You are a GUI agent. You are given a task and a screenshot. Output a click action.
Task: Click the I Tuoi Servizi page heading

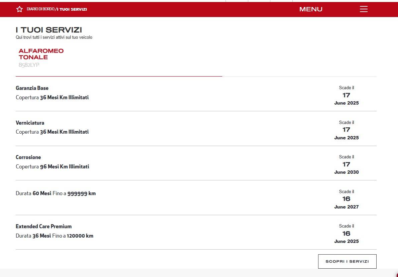[49, 30]
